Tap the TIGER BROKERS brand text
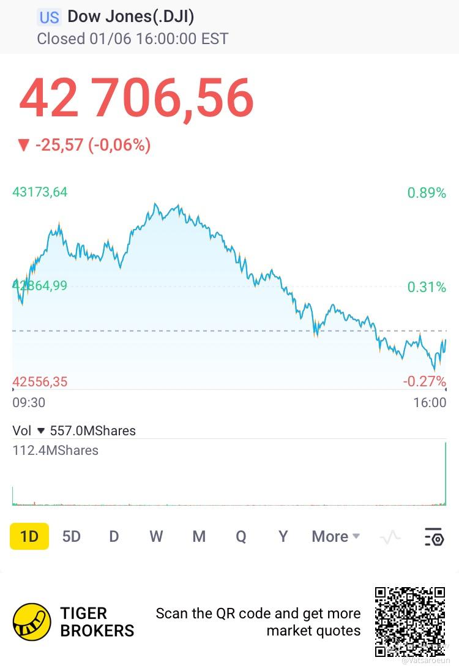Image resolution: width=459 pixels, height=671 pixels. coord(97,622)
